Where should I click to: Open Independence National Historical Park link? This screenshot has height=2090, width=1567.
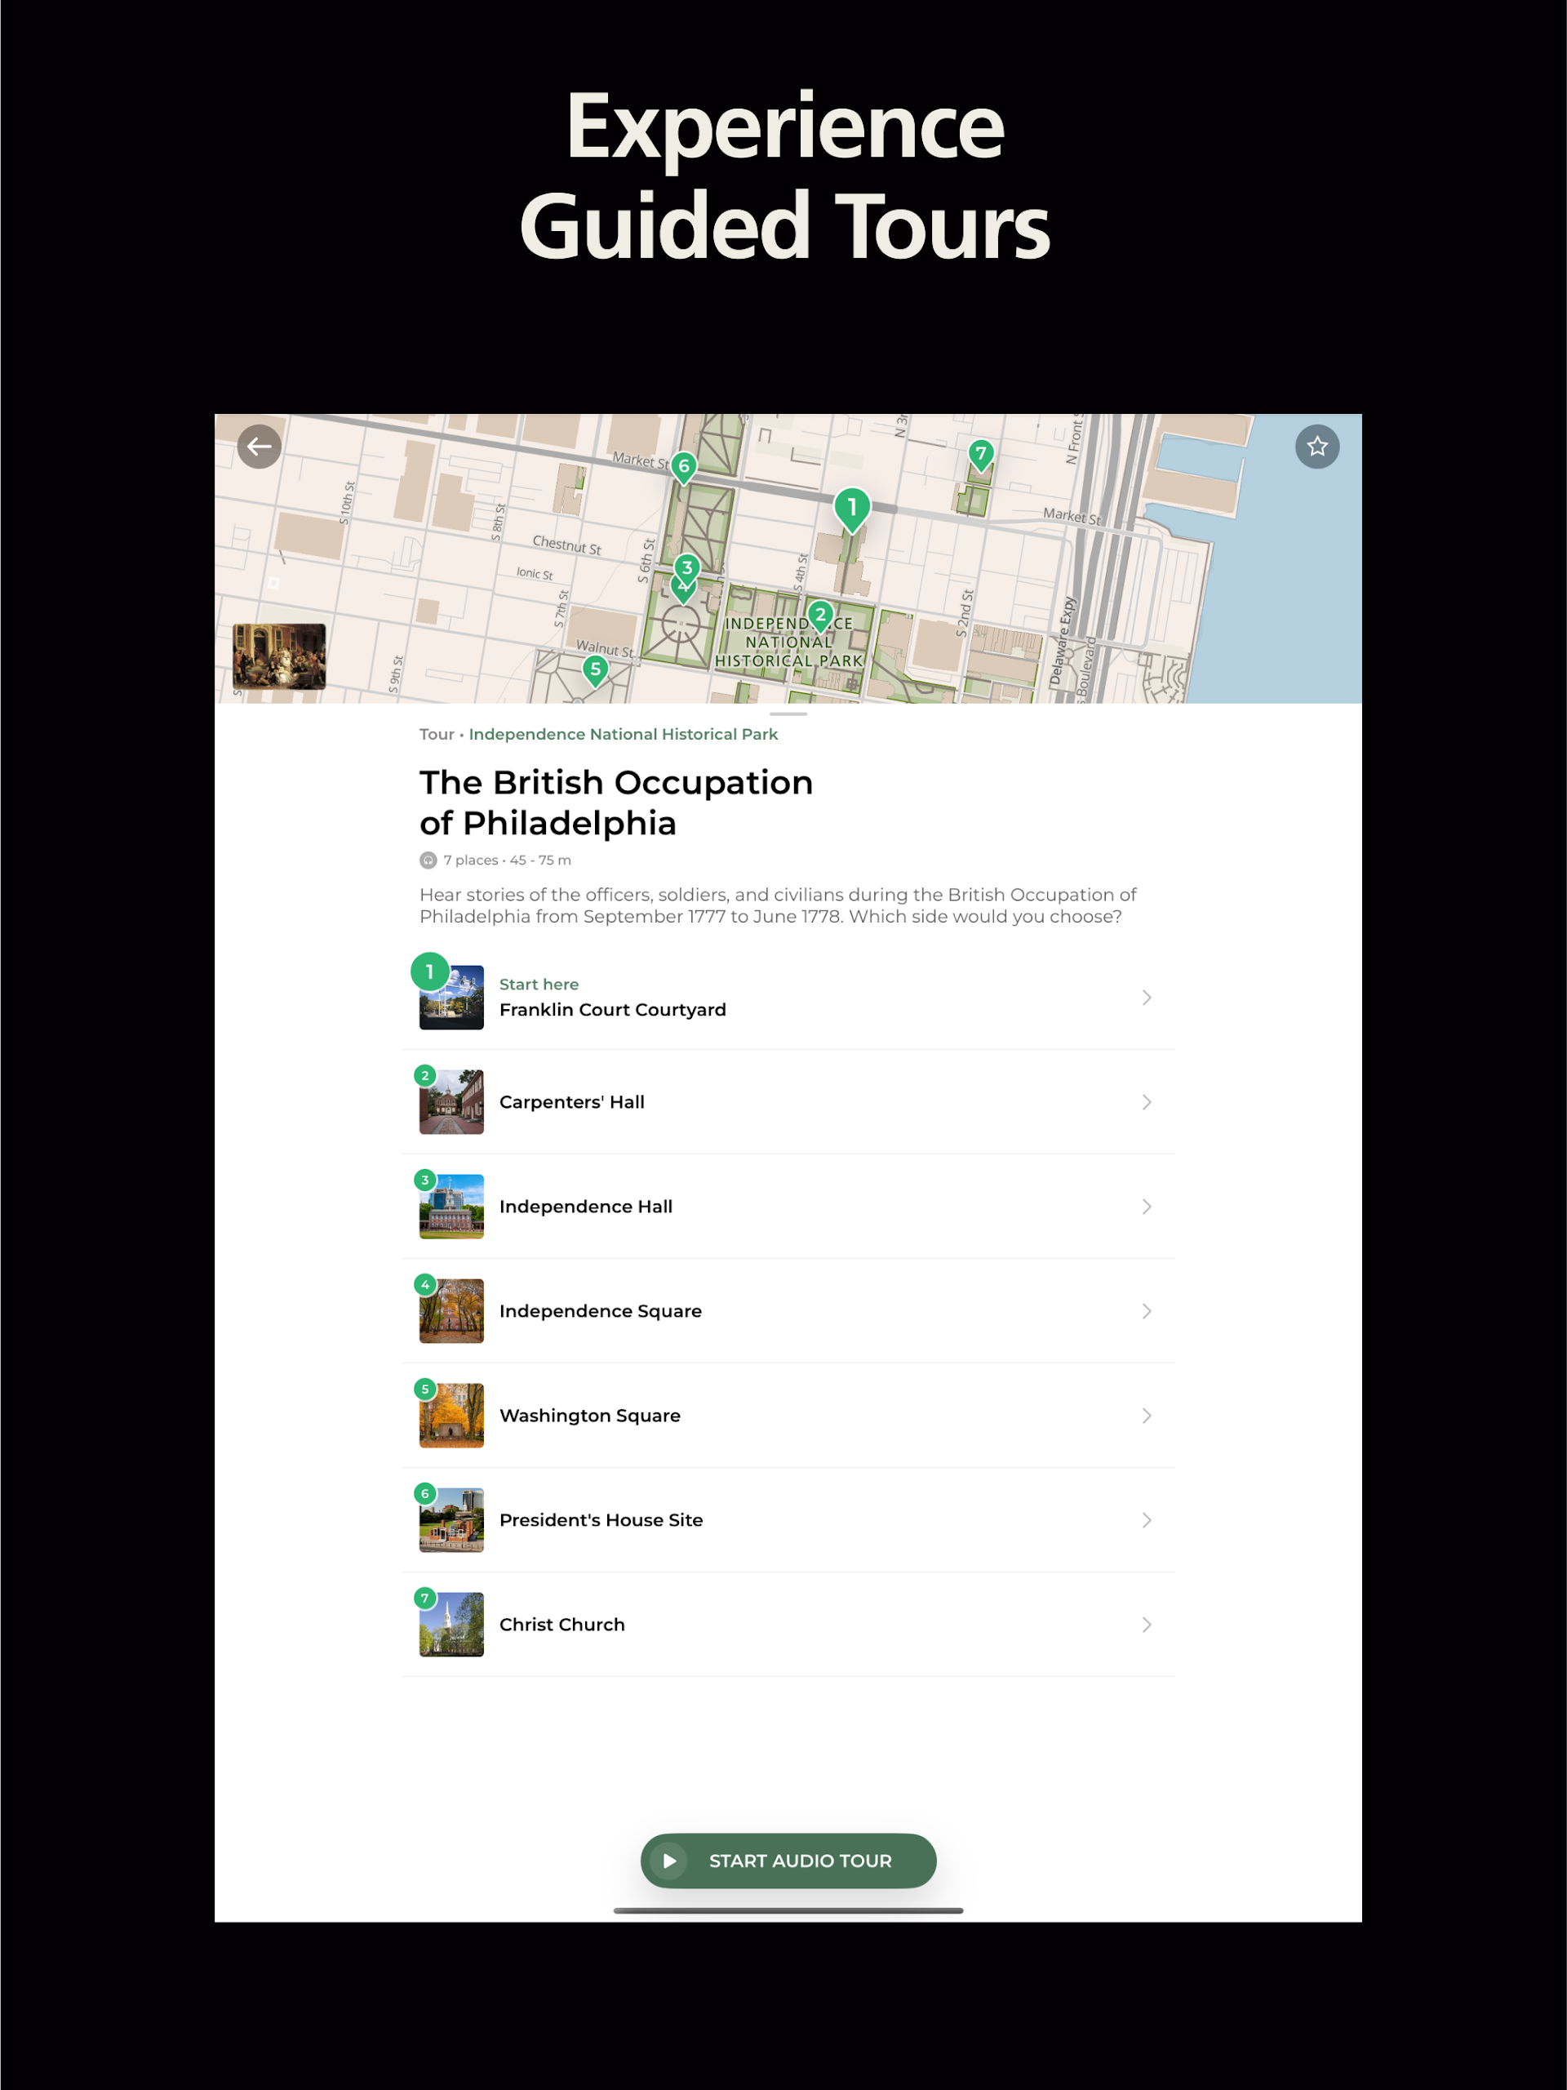click(x=624, y=733)
